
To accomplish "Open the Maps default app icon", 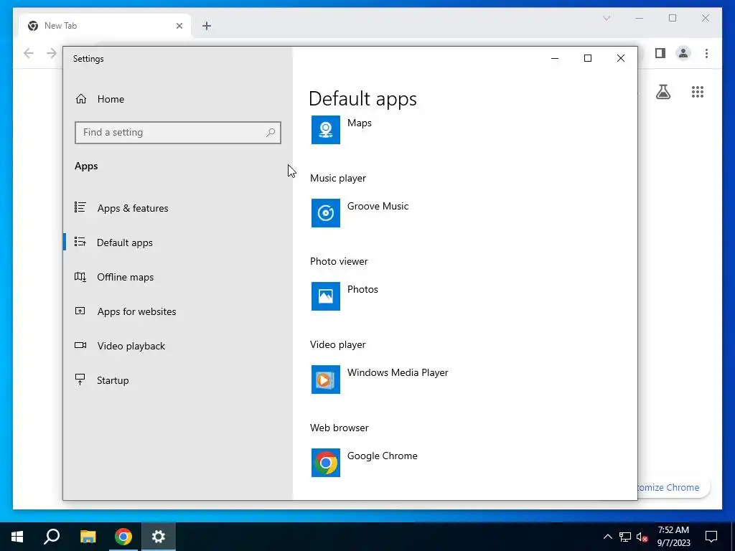I will pos(326,130).
